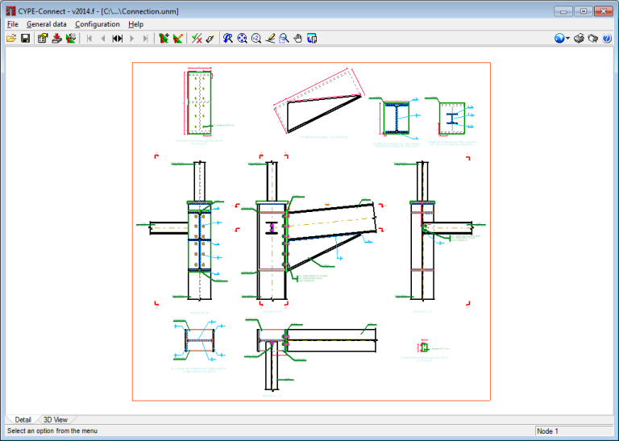The width and height of the screenshot is (619, 441).
Task: Go to the first node
Action: (89, 39)
